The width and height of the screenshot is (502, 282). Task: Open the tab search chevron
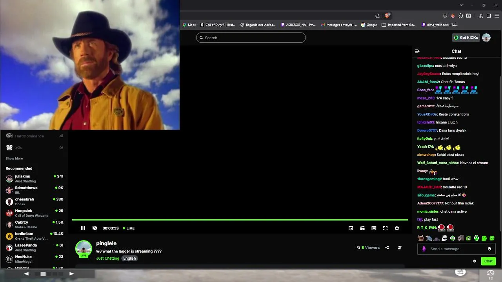pyautogui.click(x=461, y=5)
